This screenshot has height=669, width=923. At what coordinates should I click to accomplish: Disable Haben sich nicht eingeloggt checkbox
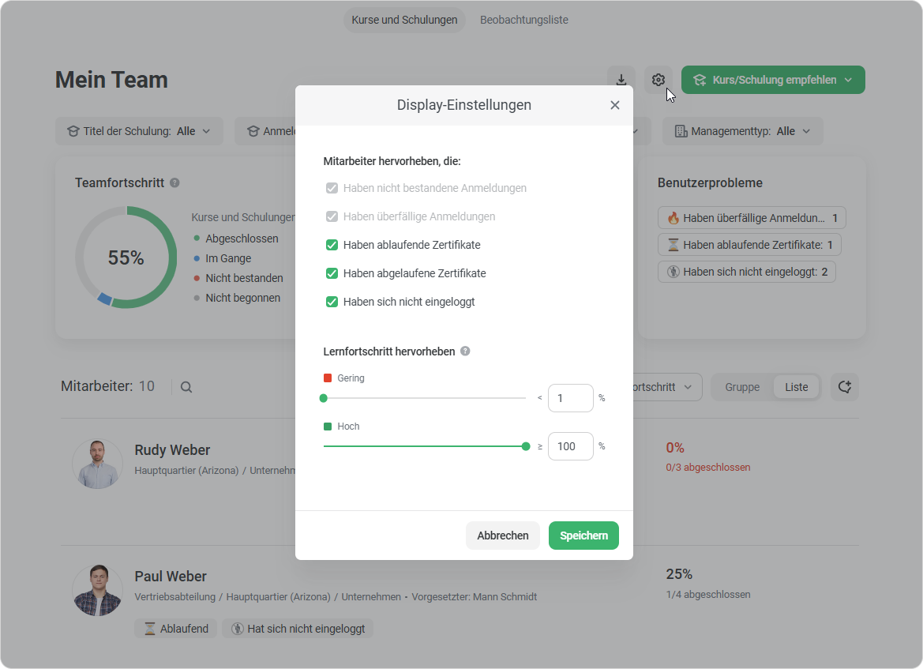(x=332, y=302)
